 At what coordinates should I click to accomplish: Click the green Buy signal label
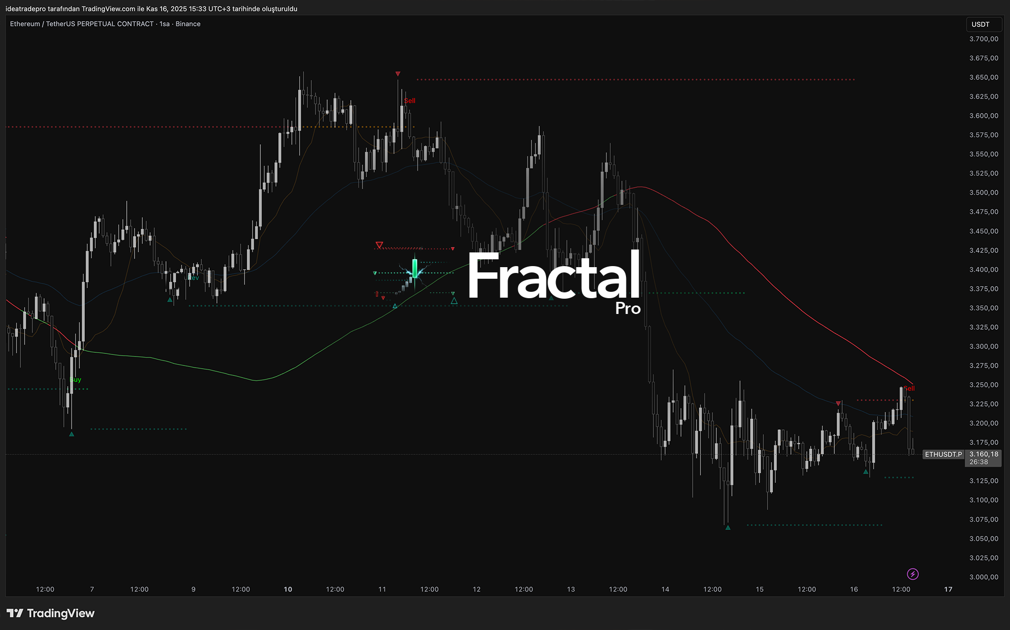[75, 380]
